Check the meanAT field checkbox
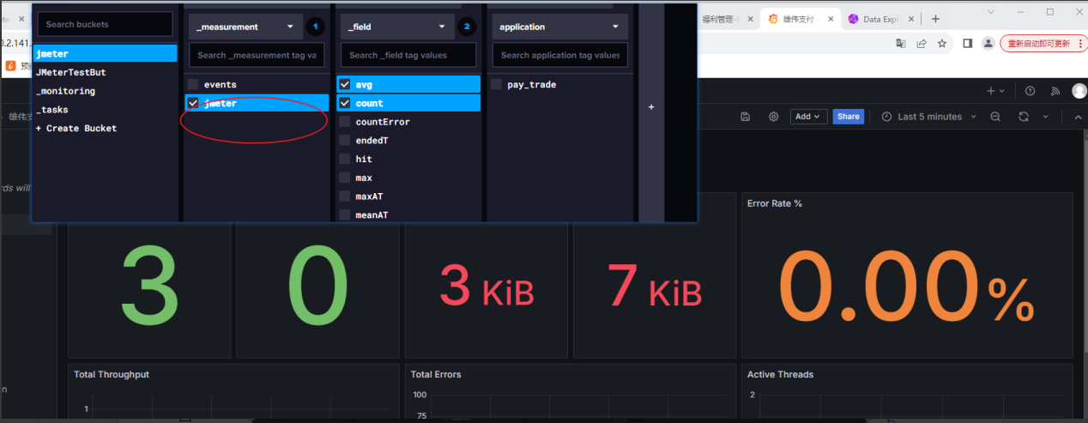This screenshot has width=1088, height=423. pos(344,215)
